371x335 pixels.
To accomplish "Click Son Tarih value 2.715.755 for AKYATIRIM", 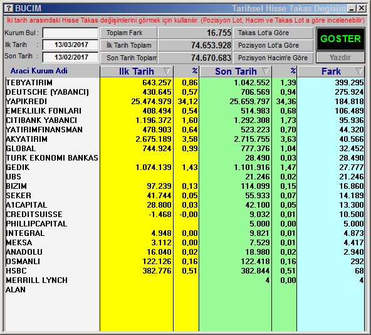I will coord(252,139).
